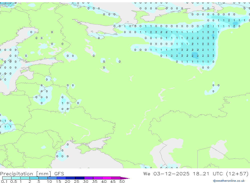This screenshot has width=250, height=183.
Task: Click the date '03-12-2025' text
Action: [171, 174]
